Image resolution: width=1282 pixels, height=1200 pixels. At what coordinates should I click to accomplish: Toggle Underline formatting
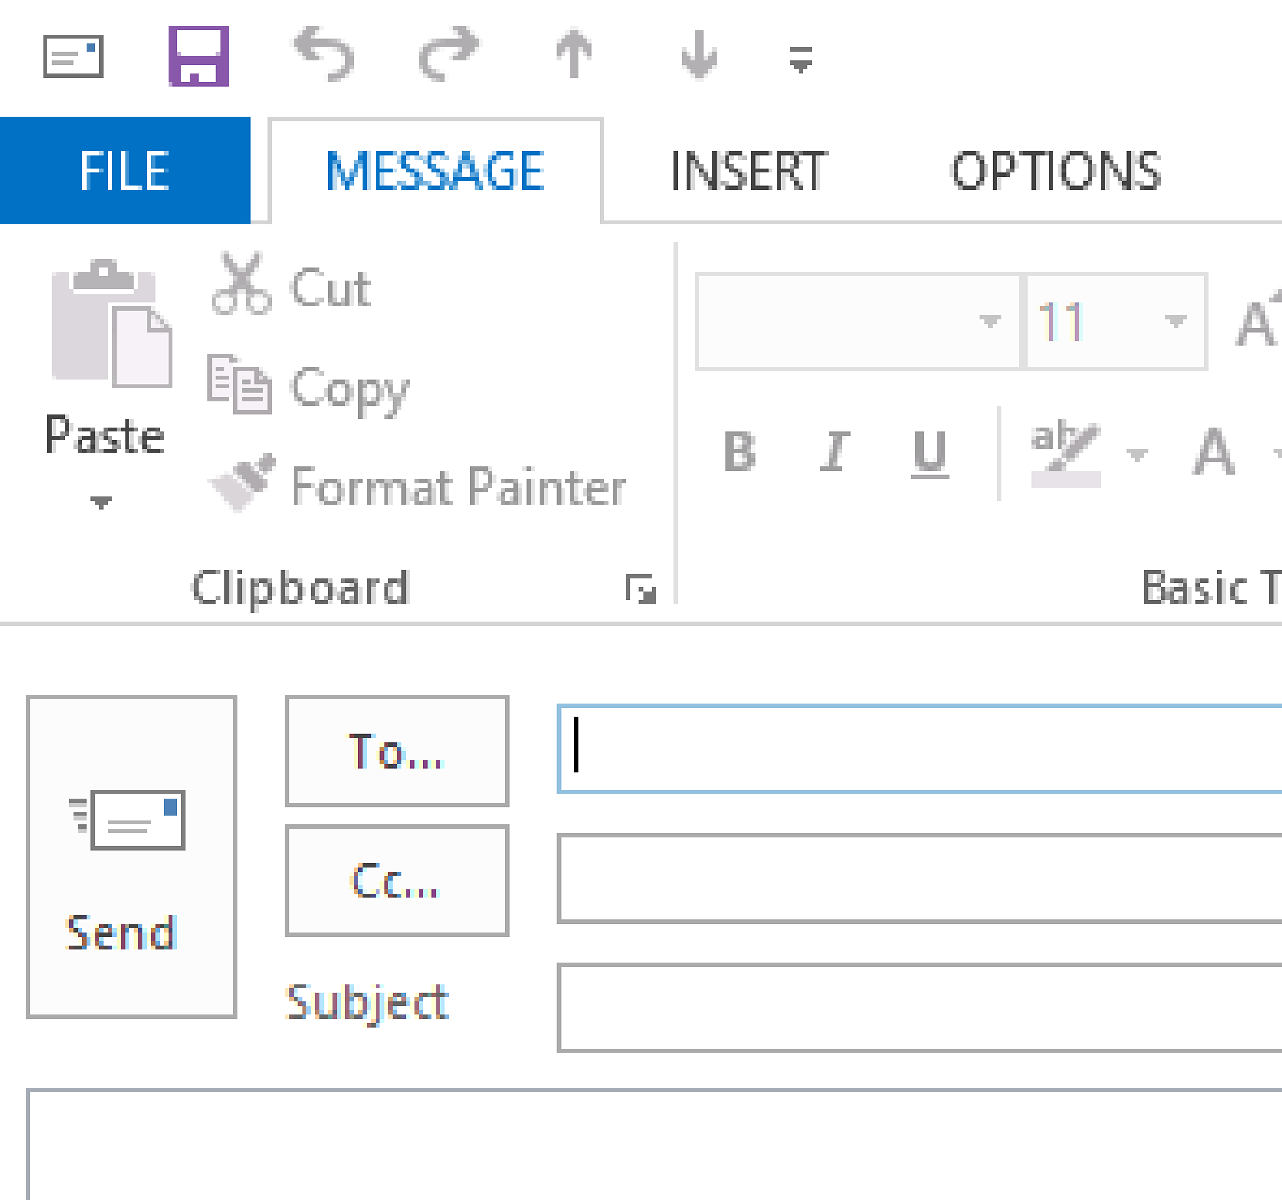(929, 453)
